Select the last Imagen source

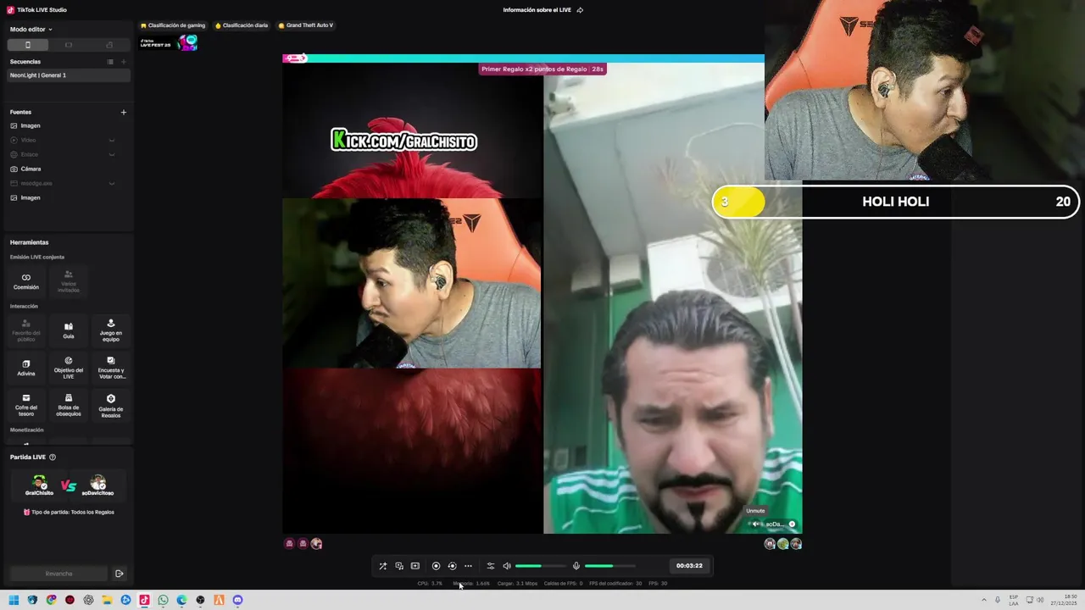click(31, 197)
